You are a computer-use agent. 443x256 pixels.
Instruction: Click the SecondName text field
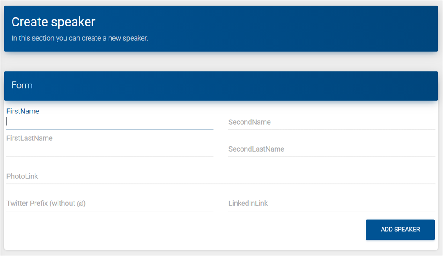pos(331,122)
